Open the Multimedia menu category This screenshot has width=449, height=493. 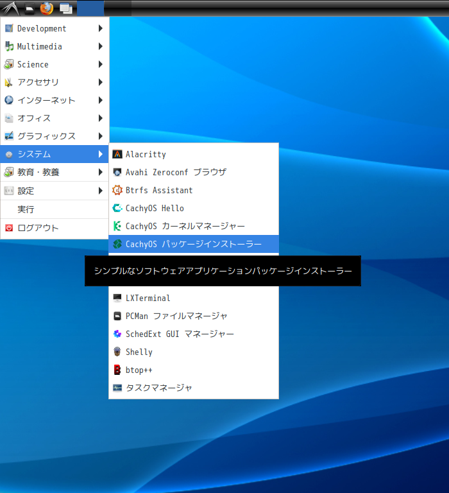click(x=55, y=46)
